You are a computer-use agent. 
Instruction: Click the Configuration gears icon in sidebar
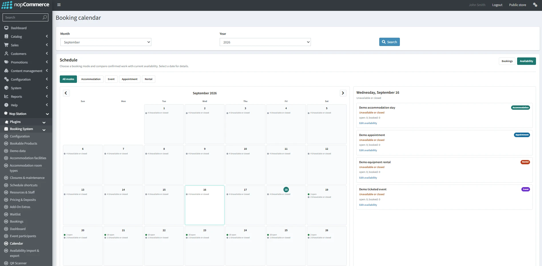pos(6,79)
